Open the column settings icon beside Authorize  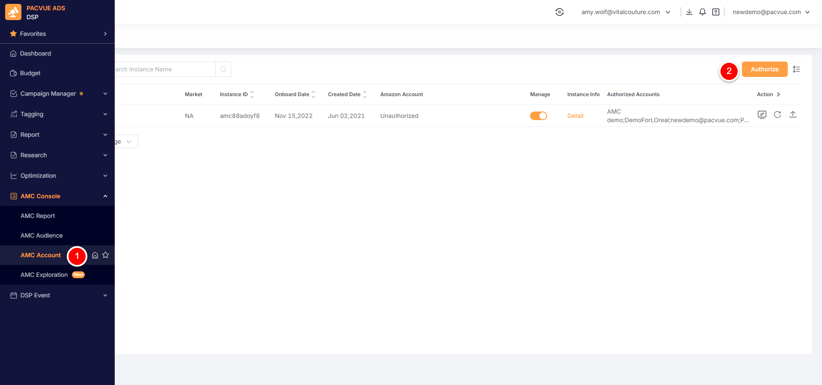click(796, 69)
